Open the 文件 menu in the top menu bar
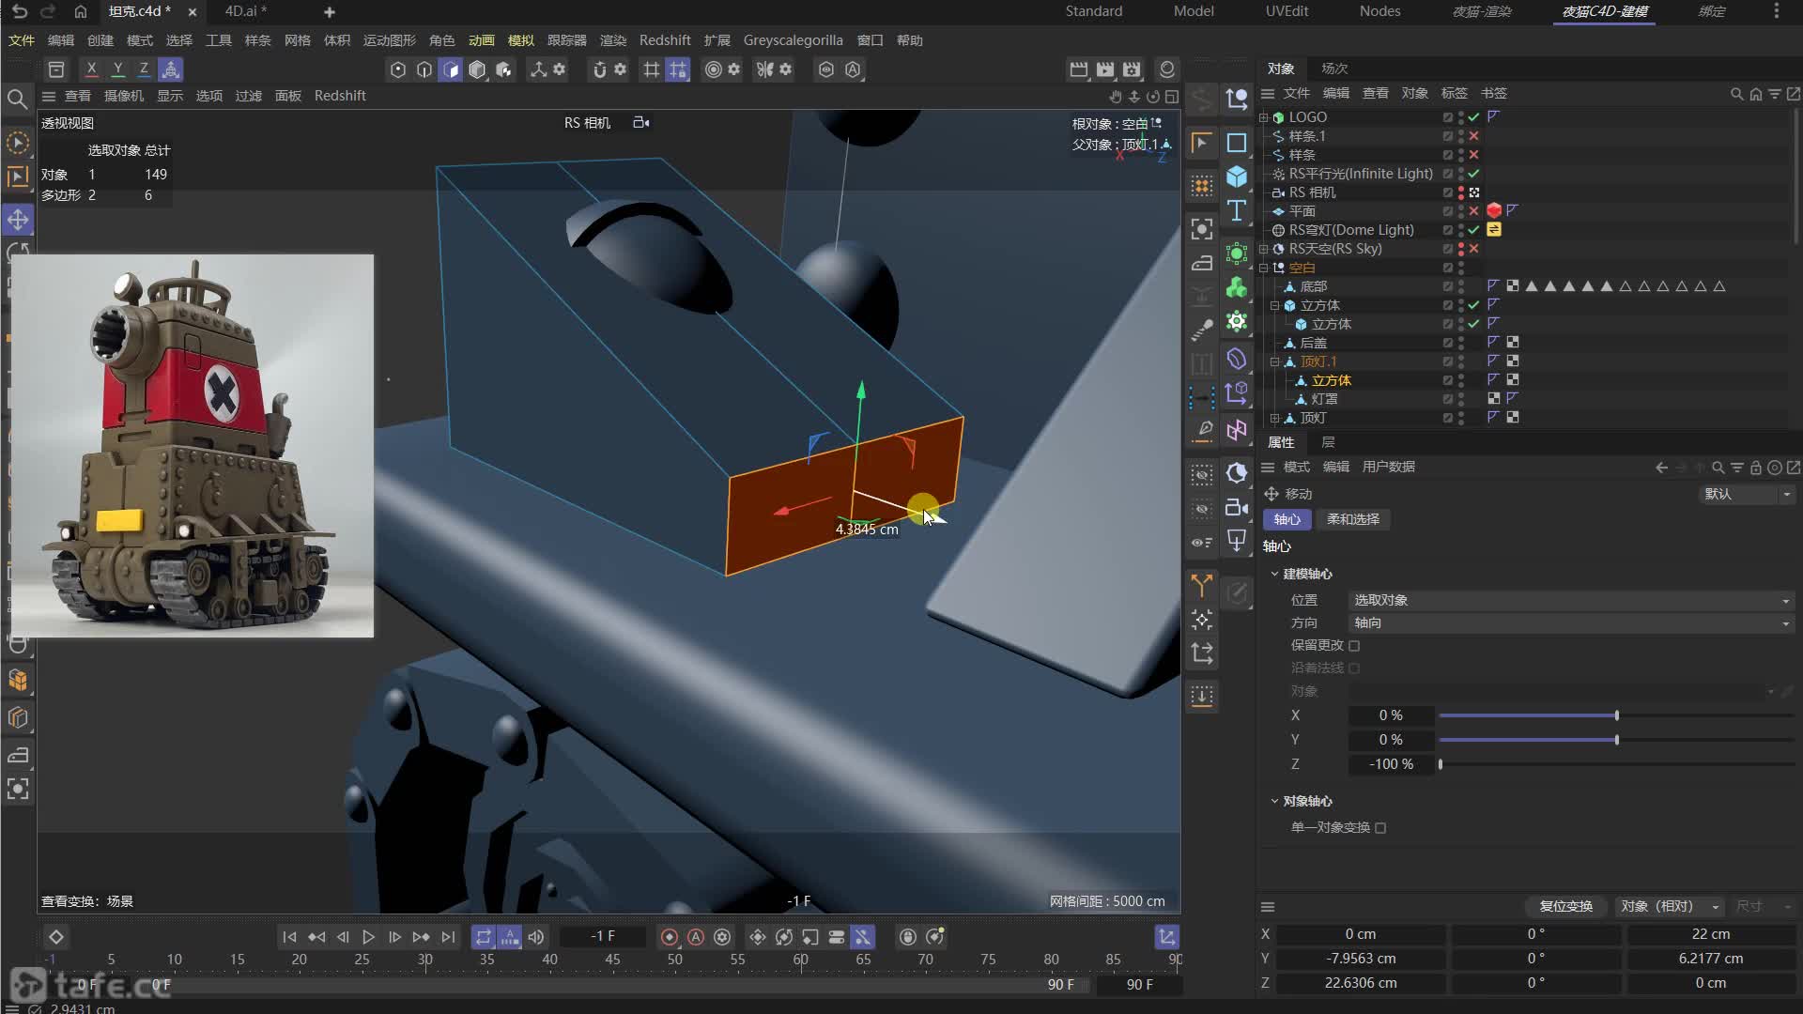 point(21,40)
